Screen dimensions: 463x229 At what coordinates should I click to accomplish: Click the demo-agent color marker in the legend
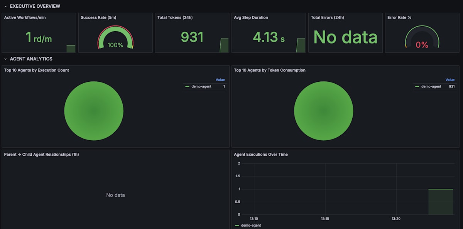pyautogui.click(x=188, y=86)
